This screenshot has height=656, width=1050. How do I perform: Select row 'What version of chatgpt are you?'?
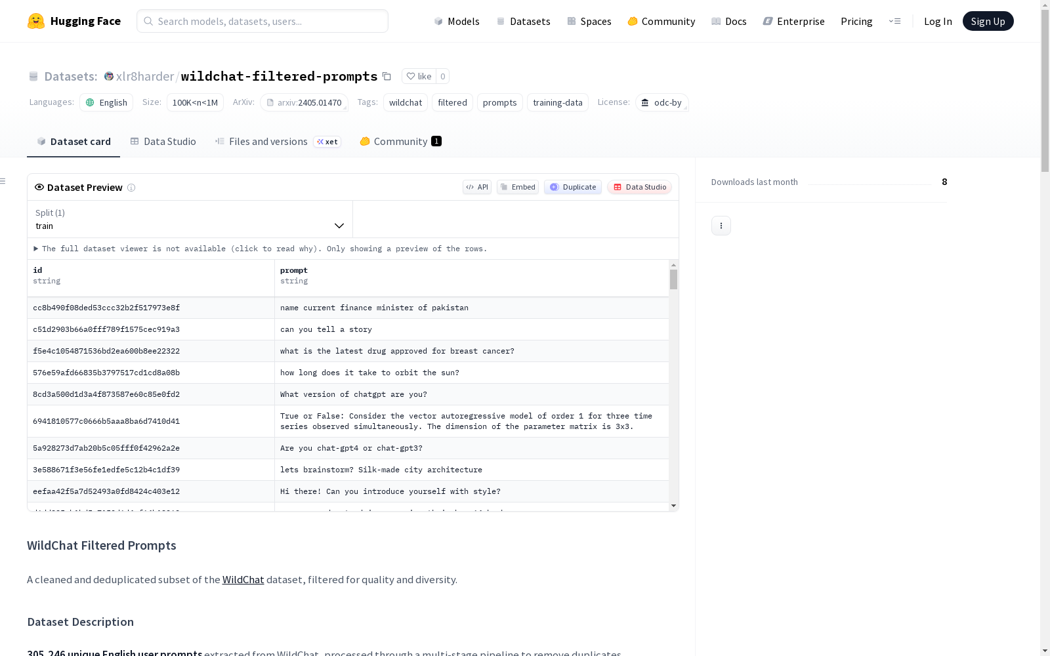pyautogui.click(x=348, y=394)
